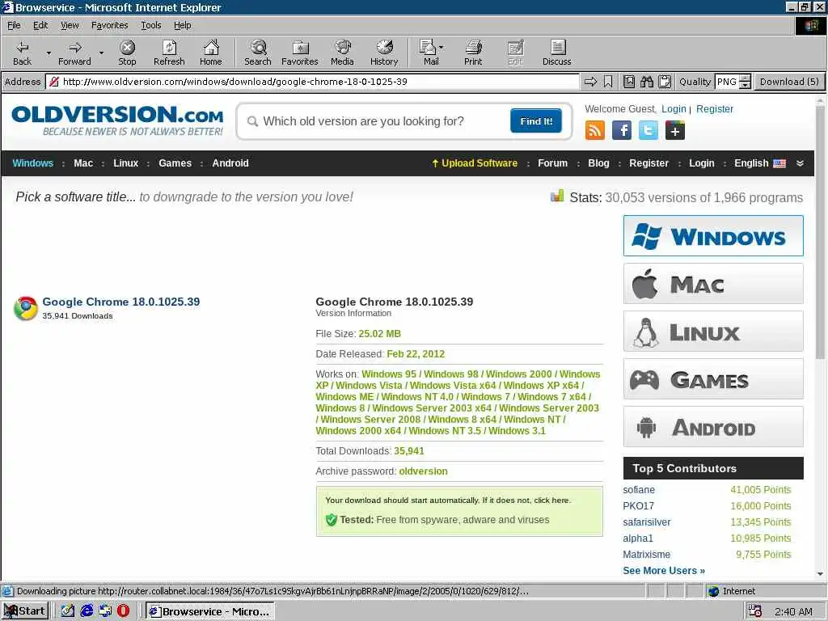Show the History panel
This screenshot has width=828, height=621.
[x=384, y=53]
